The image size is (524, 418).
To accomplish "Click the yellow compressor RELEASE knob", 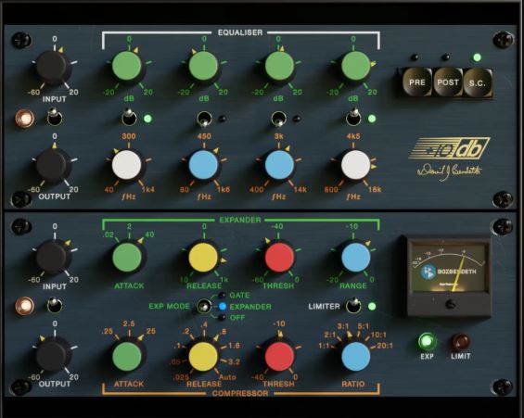I will pos(203,356).
